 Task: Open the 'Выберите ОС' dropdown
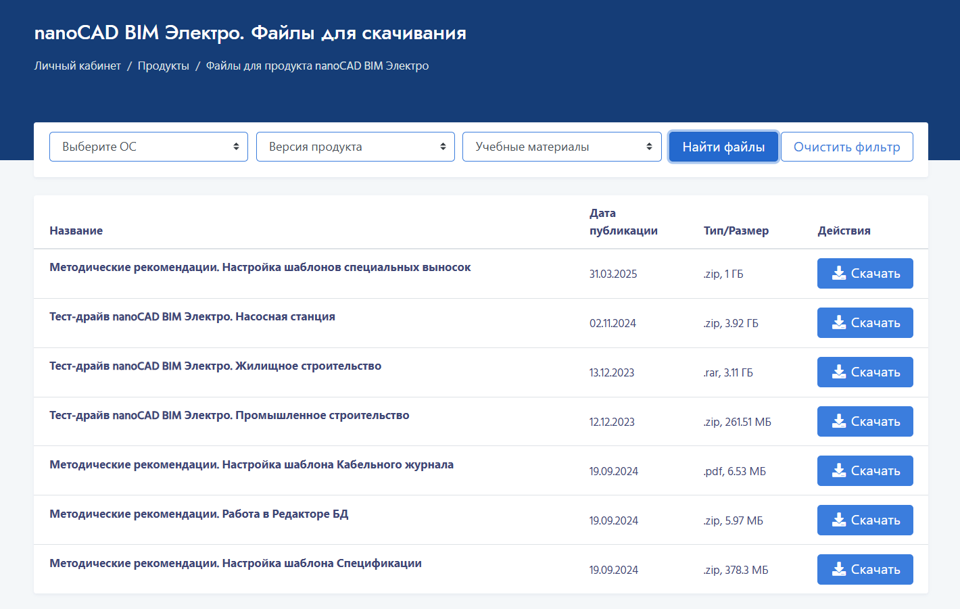(149, 147)
